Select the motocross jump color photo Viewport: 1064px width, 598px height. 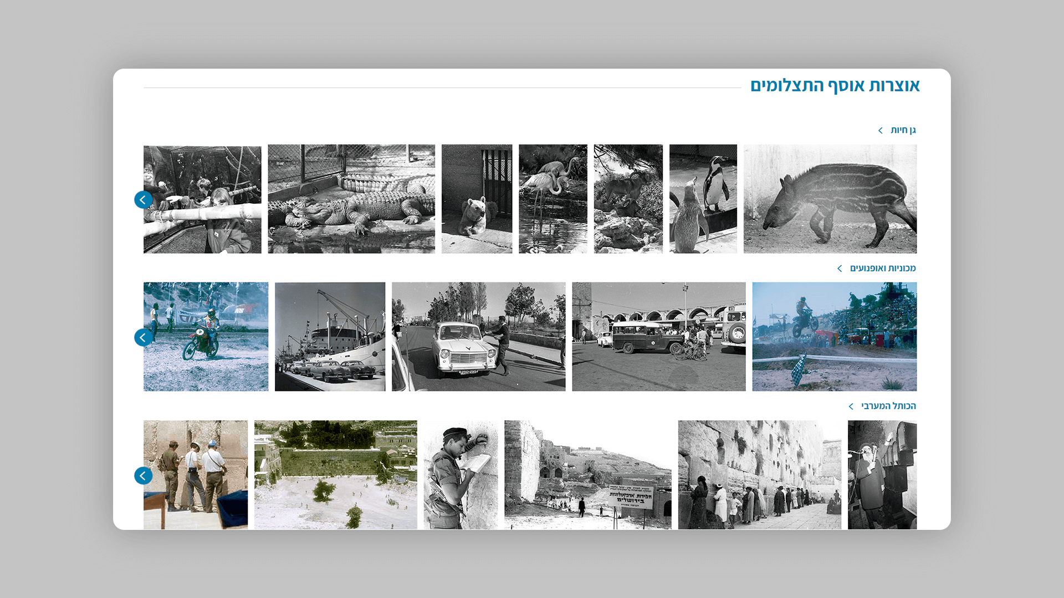(x=834, y=337)
